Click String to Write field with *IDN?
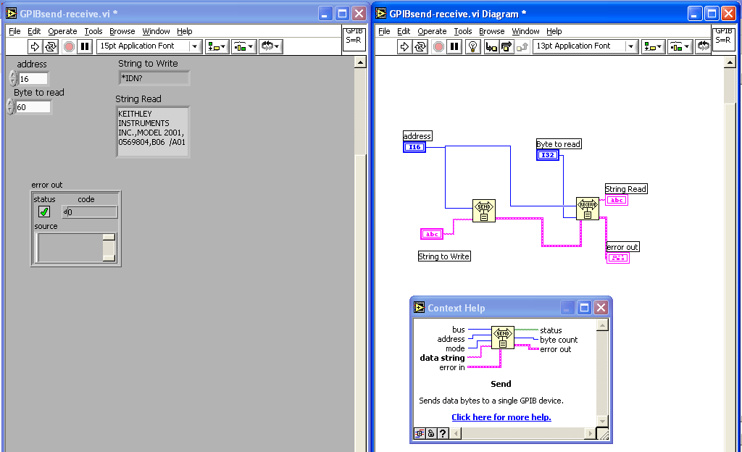This screenshot has width=742, height=452. 154,78
